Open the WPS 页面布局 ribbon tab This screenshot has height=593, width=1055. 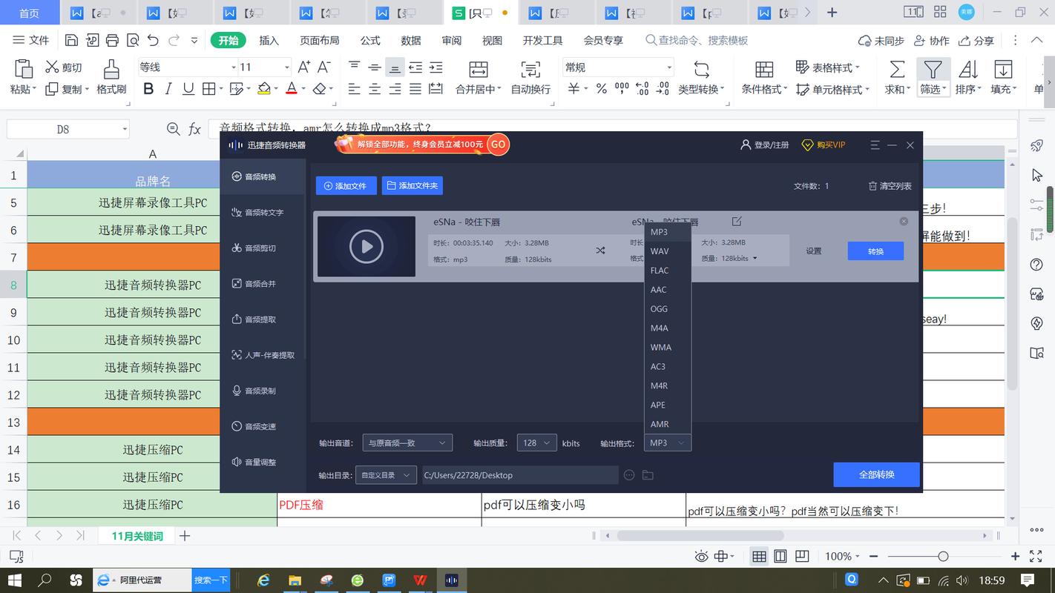[x=320, y=41]
